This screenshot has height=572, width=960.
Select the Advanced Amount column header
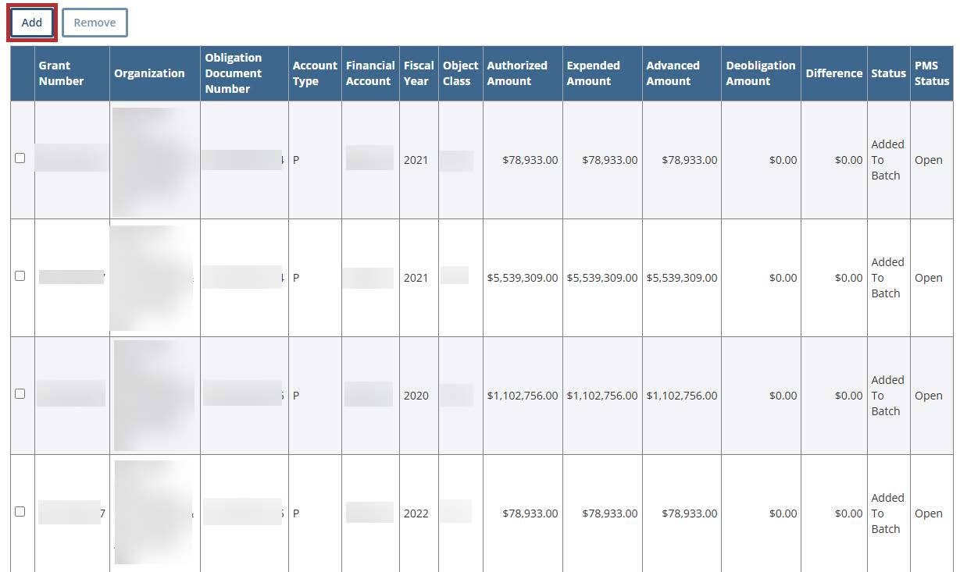pyautogui.click(x=673, y=73)
